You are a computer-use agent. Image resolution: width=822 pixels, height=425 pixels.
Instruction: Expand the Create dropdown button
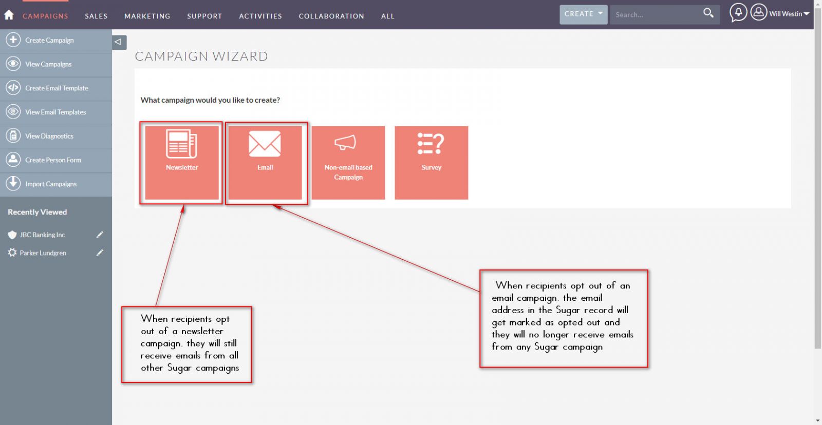pyautogui.click(x=583, y=14)
